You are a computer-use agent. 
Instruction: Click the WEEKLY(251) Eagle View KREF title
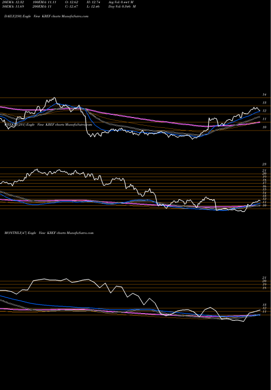48,125
